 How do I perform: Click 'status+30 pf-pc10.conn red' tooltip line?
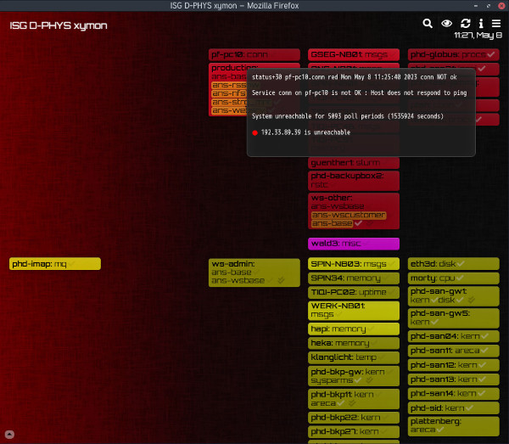[354, 77]
